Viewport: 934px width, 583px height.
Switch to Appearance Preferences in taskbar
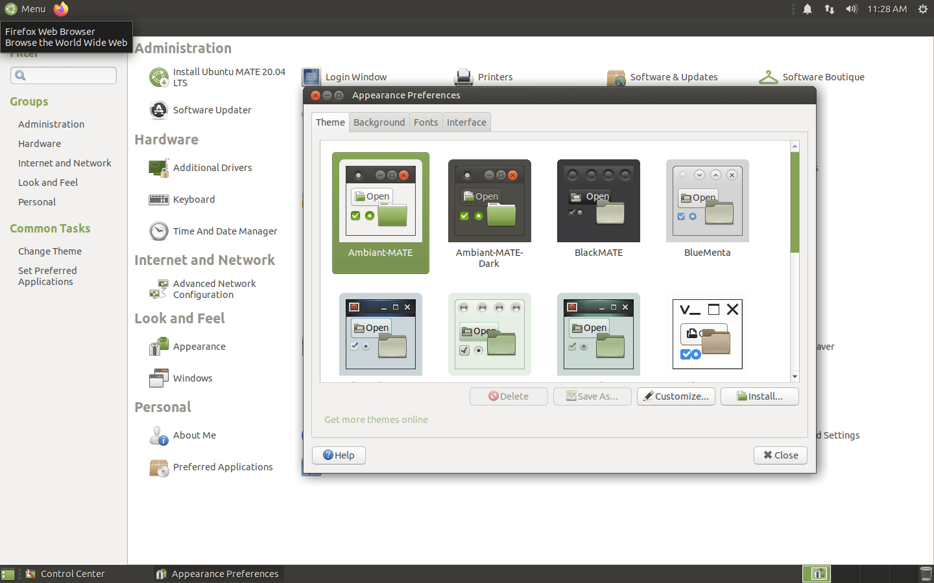point(217,574)
